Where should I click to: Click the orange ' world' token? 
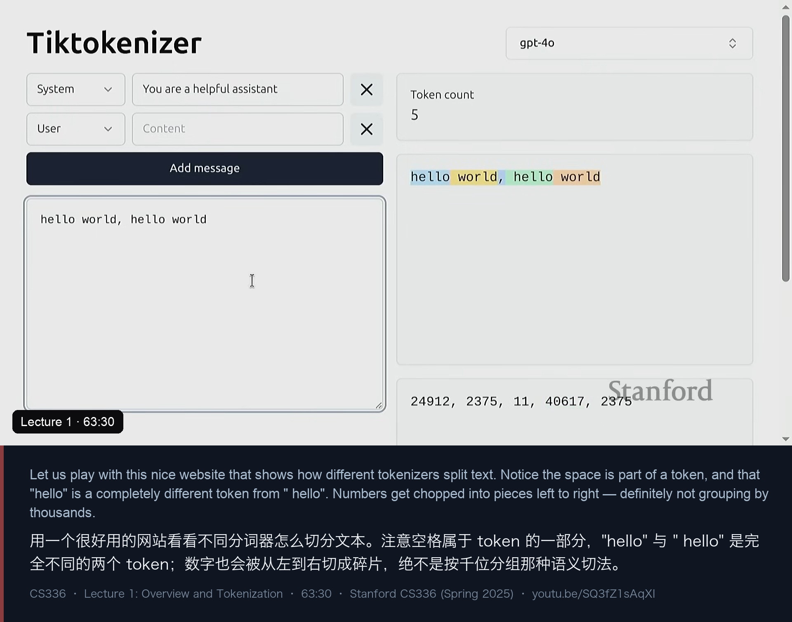[577, 177]
